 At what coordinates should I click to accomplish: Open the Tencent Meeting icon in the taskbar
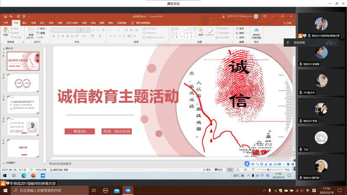point(128,190)
